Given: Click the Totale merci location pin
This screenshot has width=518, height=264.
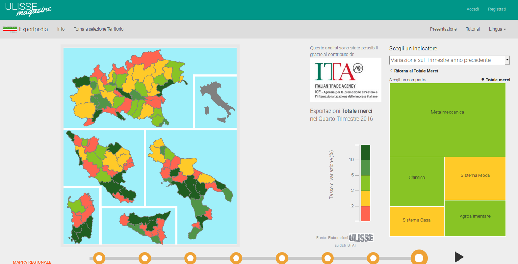Looking at the screenshot, I should 483,80.
